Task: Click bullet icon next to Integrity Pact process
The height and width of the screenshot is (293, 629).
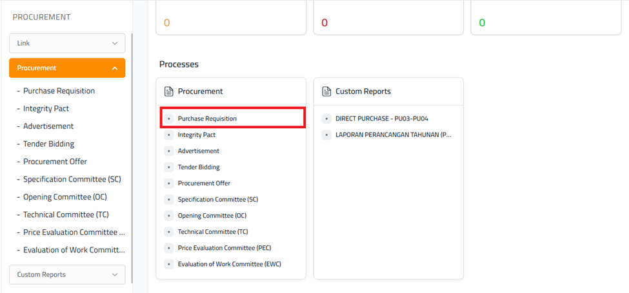Action: pos(169,135)
